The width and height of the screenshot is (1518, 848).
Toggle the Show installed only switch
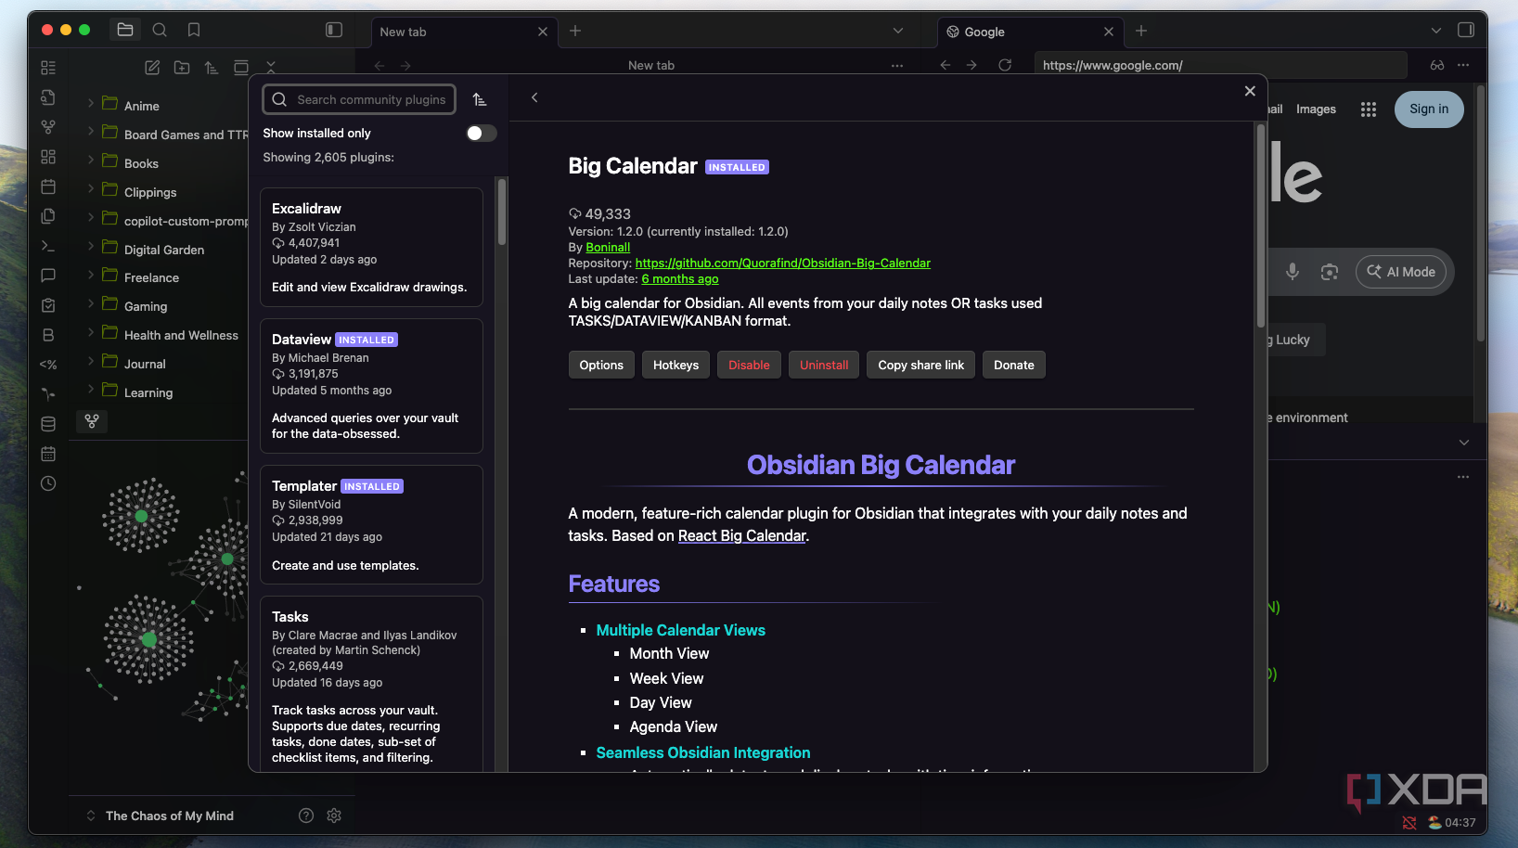click(x=481, y=133)
